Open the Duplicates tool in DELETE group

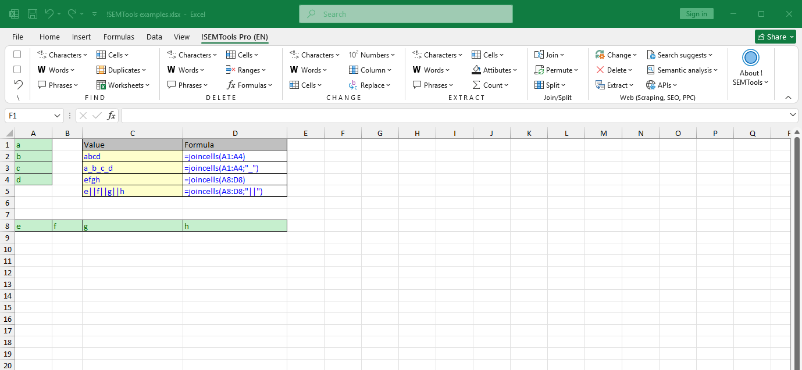pos(122,70)
